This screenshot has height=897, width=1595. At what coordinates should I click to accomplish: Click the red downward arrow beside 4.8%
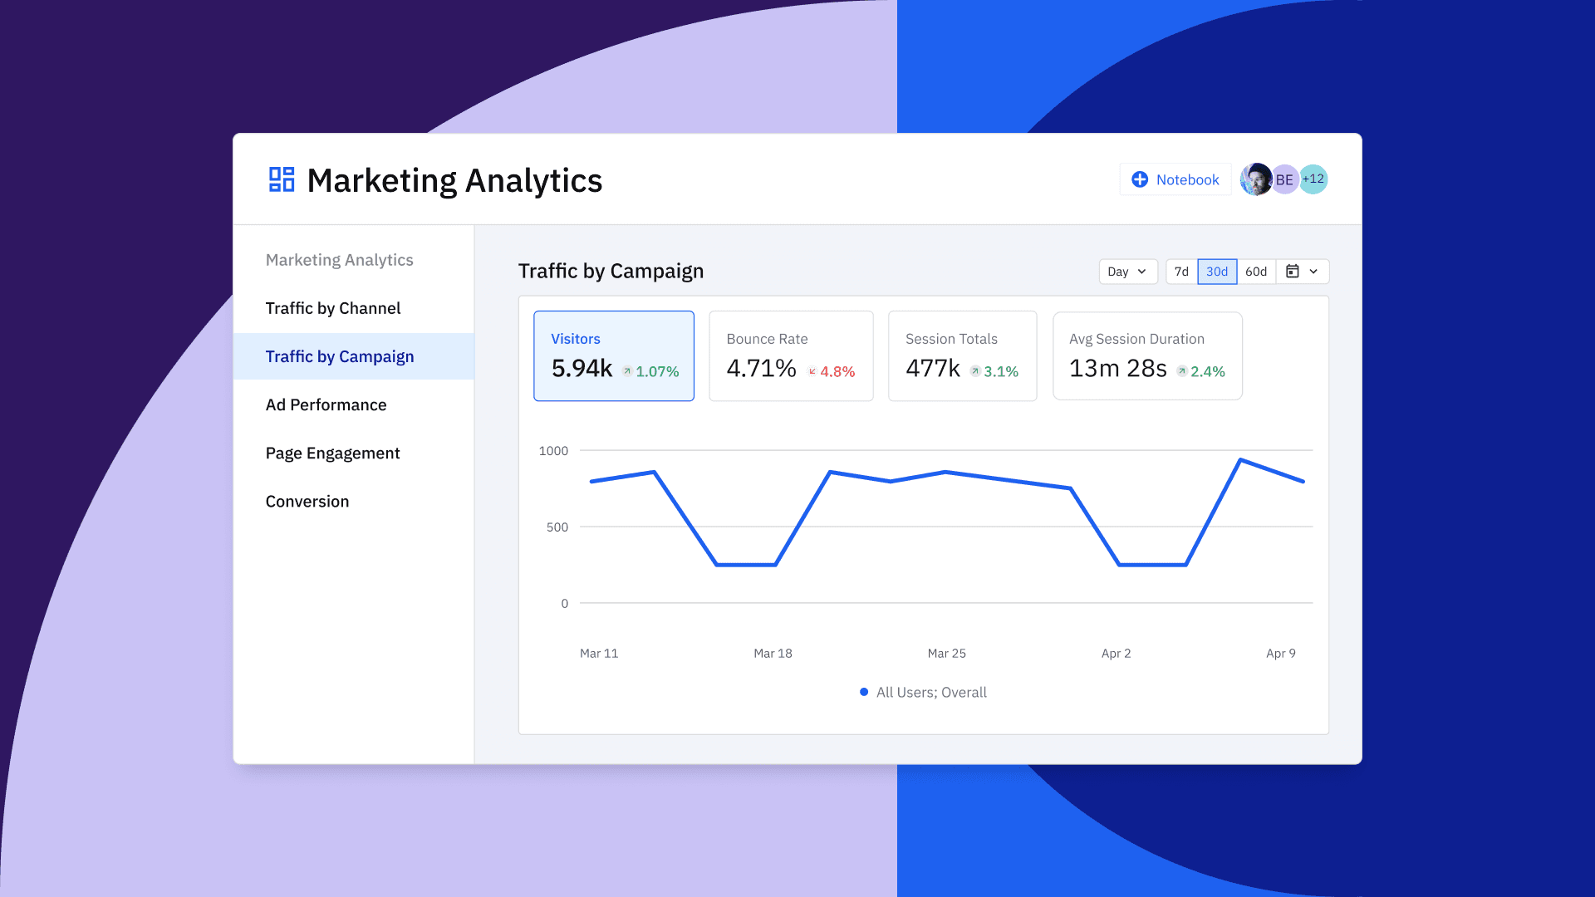812,372
